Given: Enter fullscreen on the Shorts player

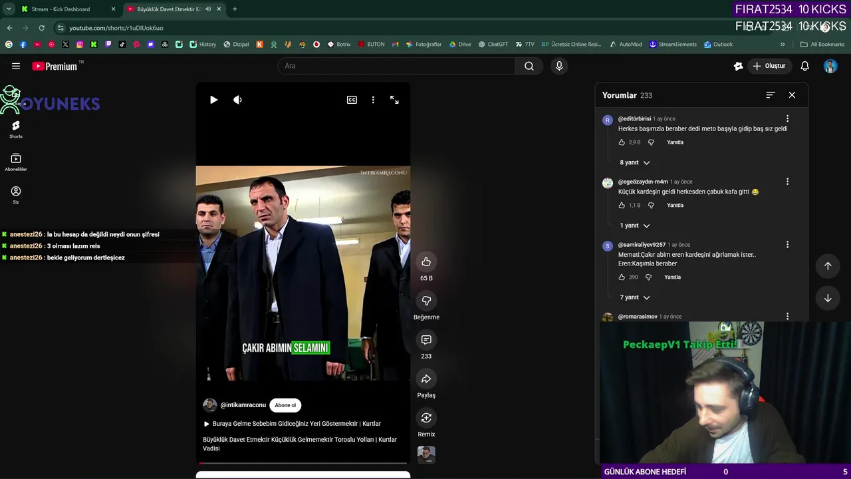Looking at the screenshot, I should [394, 100].
